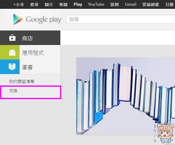Open the +小米 profile link
Screen dimensions: 175x145
[x=18, y=5]
